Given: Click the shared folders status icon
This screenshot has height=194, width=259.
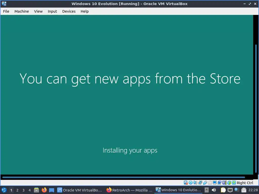Looking at the screenshot, I should 210,183.
